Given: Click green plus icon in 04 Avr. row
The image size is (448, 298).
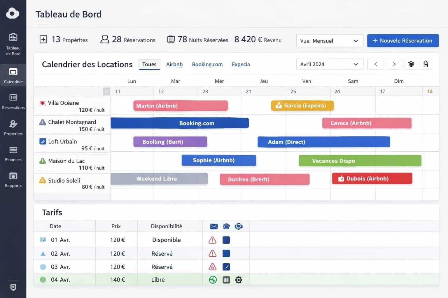Looking at the screenshot, I should point(213,280).
